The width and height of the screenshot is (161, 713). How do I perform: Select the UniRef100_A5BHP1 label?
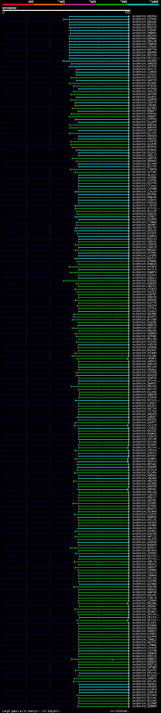pyautogui.click(x=144, y=33)
